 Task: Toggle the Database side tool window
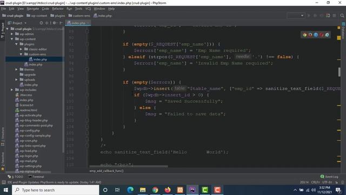coord(343,30)
